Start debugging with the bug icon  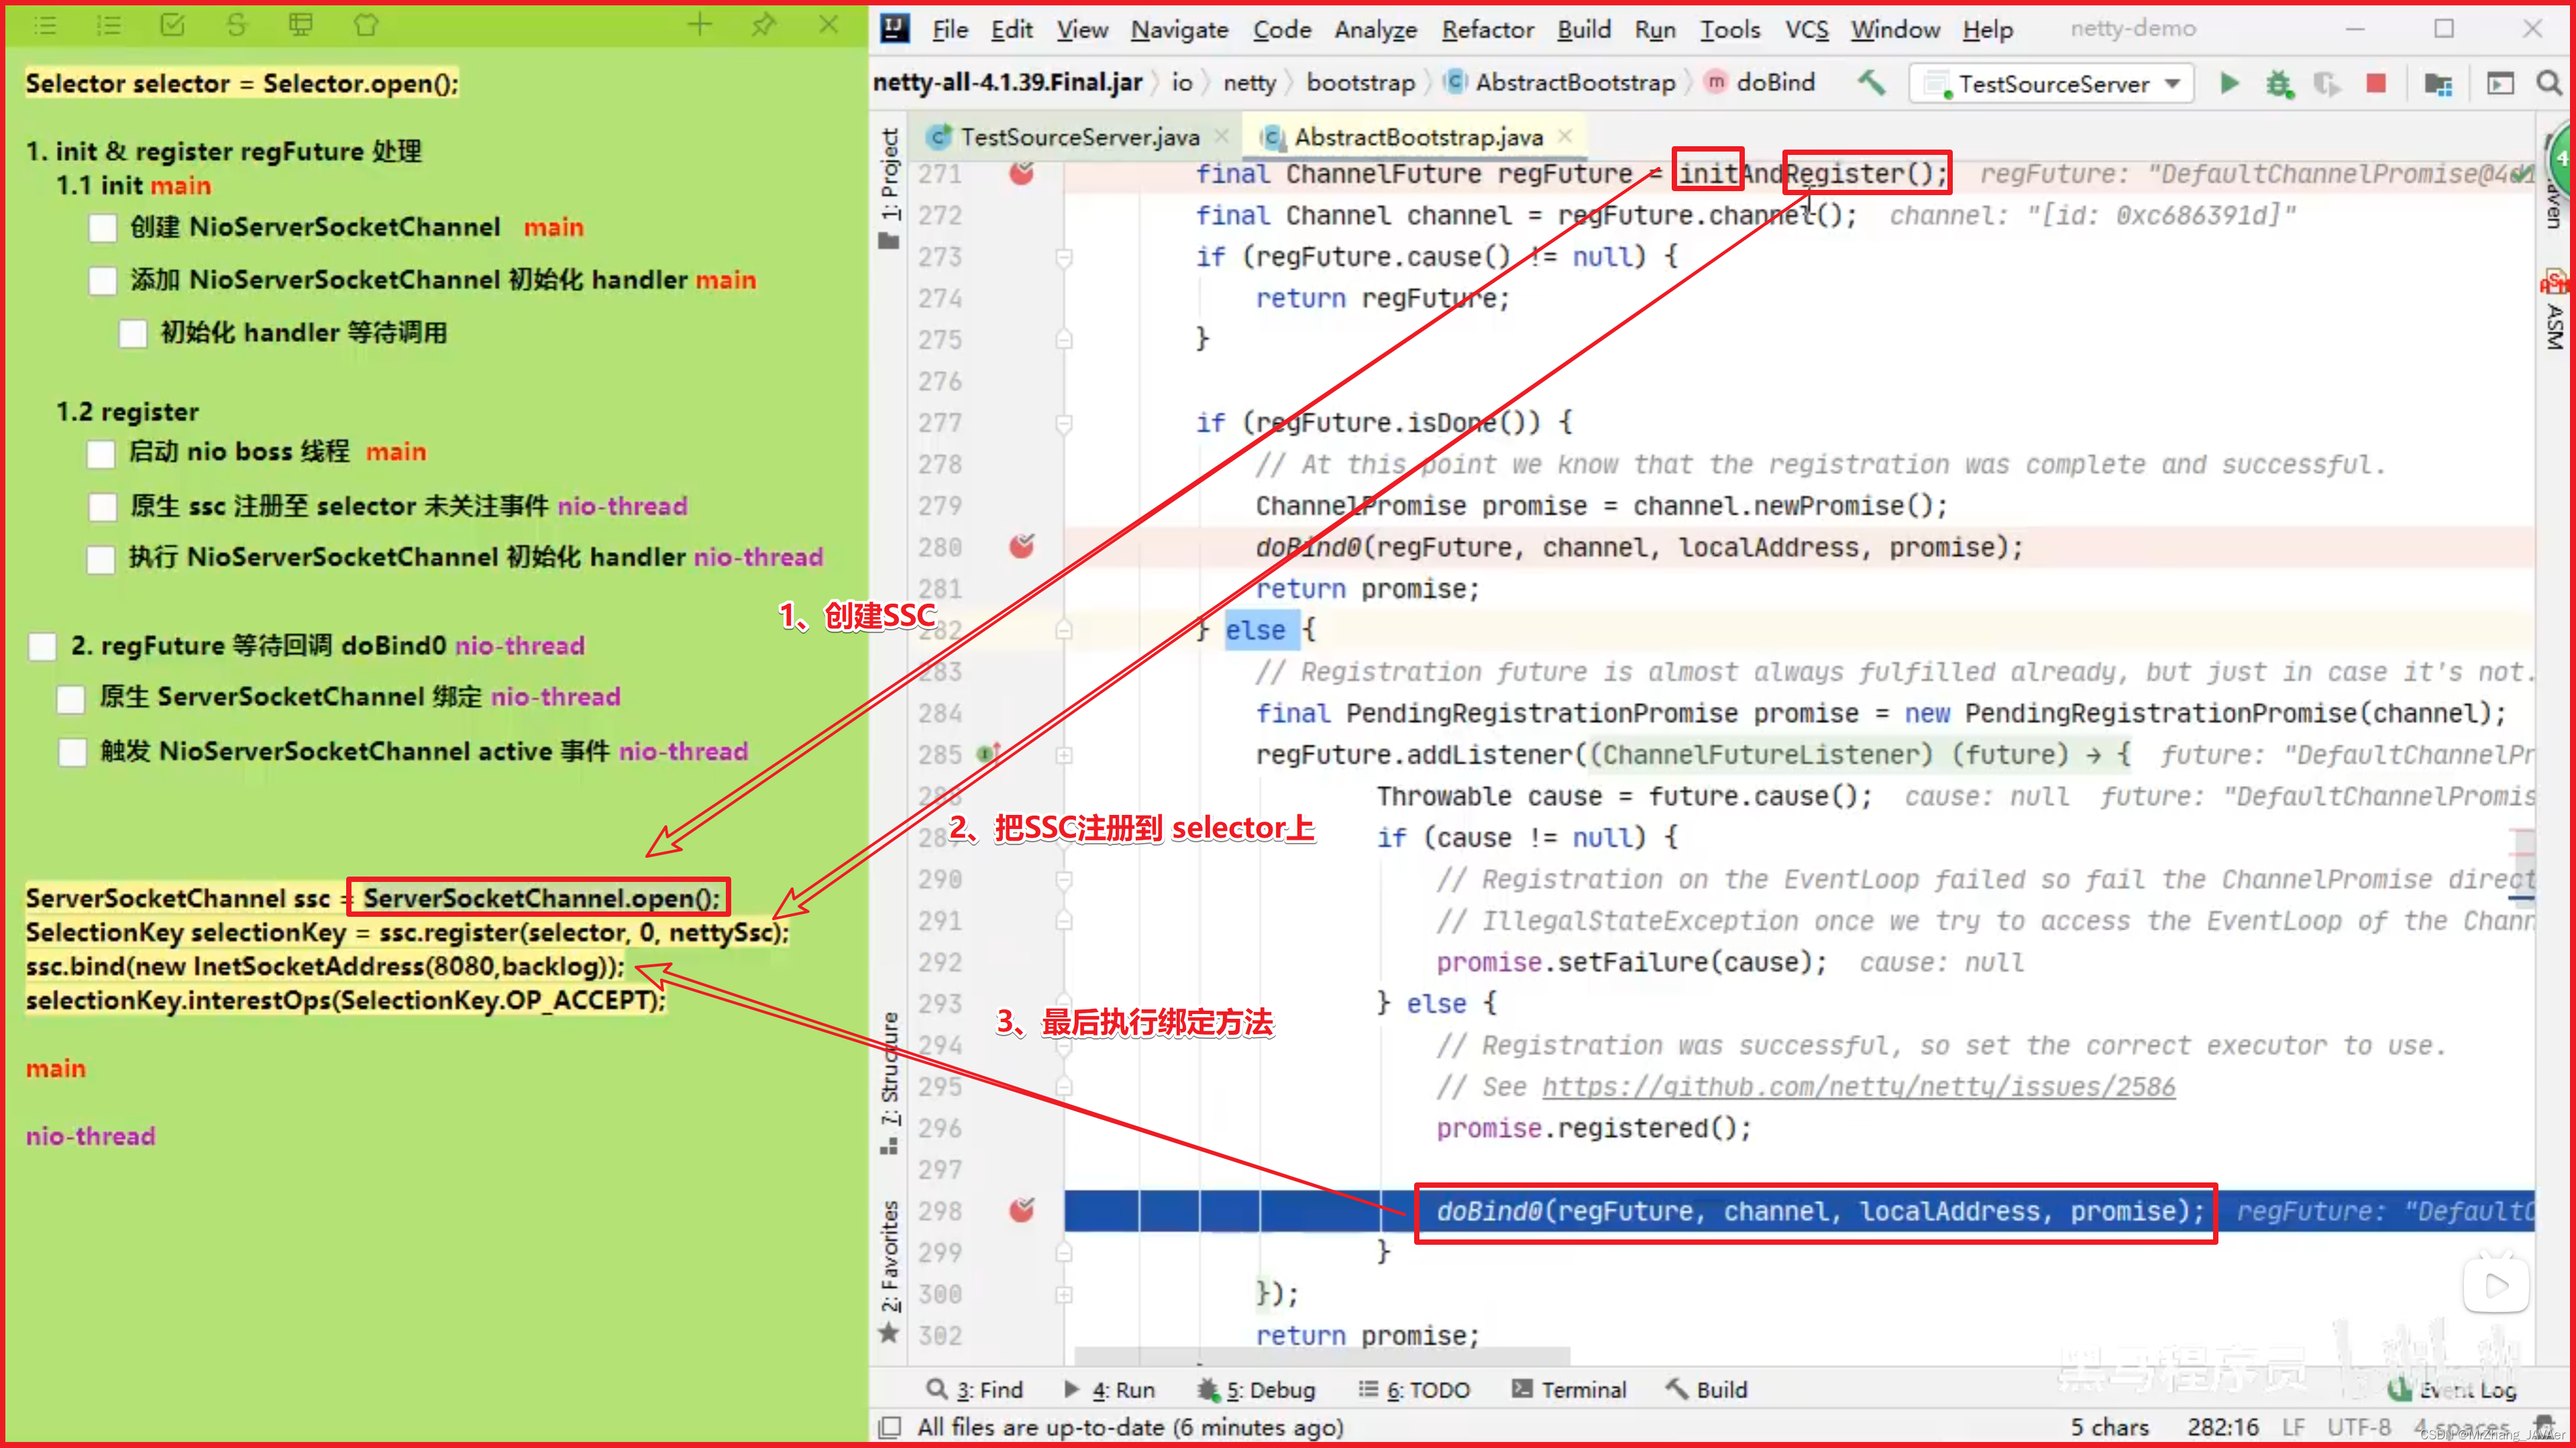2279,83
